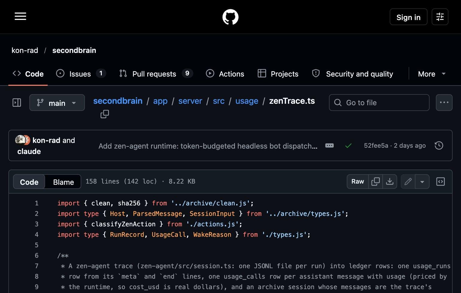461x293 pixels.
Task: Expand the commit message ellipsis
Action: [x=329, y=146]
